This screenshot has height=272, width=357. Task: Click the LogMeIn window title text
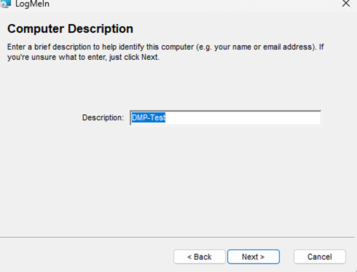click(x=33, y=4)
